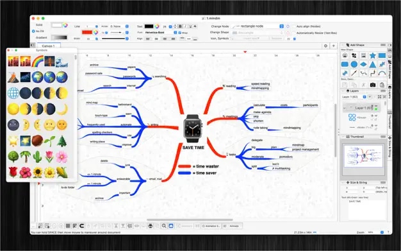Collapse the Size & String panel section
Screen dimensions: 401x251
pos(343,182)
